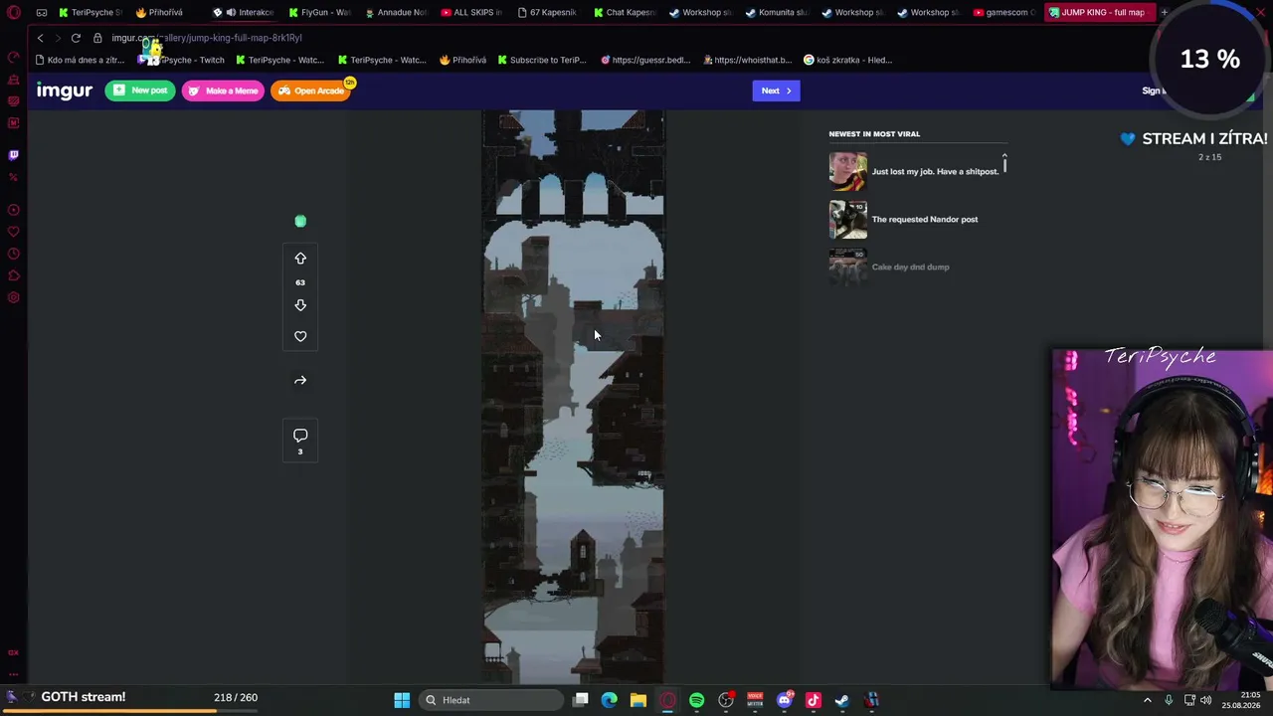The height and width of the screenshot is (716, 1273).
Task: Open History from the sidebar clock icon
Action: pyautogui.click(x=13, y=254)
